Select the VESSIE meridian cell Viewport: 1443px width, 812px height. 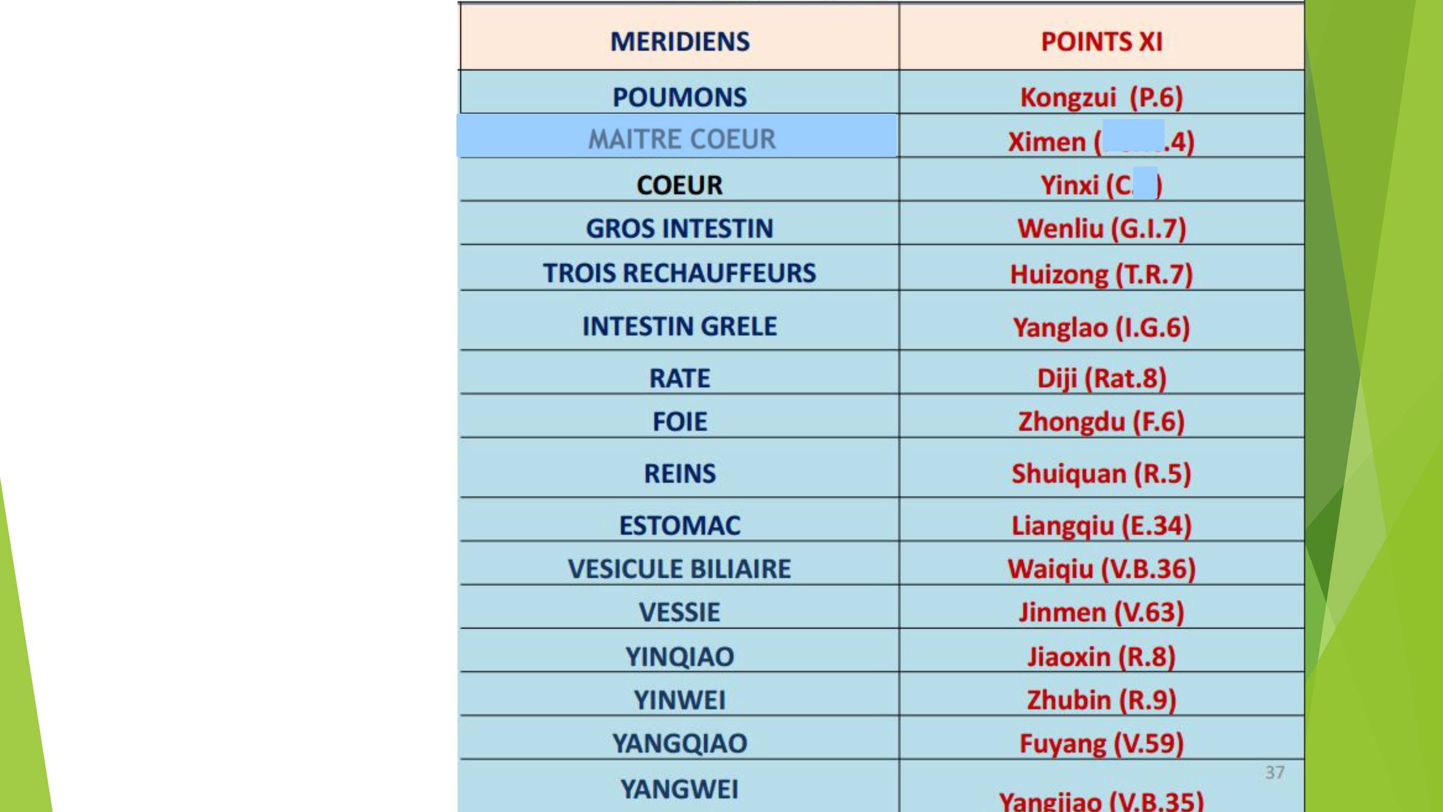point(679,607)
